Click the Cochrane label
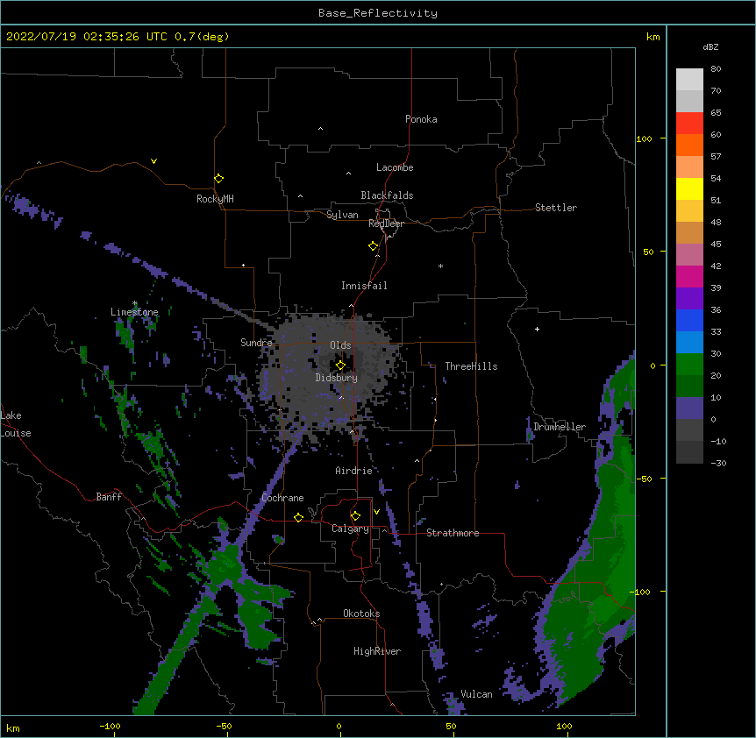This screenshot has height=738, width=756. (x=282, y=498)
